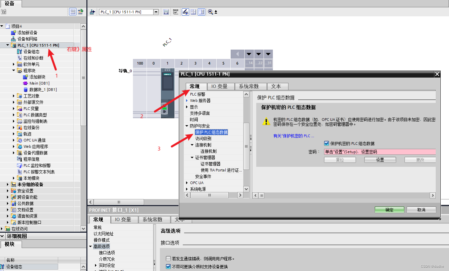Screen dimensions: 449x271
Task: Open the PLC_1 [CPU 1511-1 PN] device dropdown
Action: (x=156, y=12)
